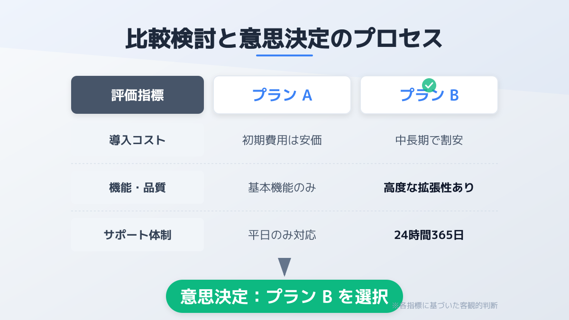Click the 機能・品質 row label

click(138, 188)
